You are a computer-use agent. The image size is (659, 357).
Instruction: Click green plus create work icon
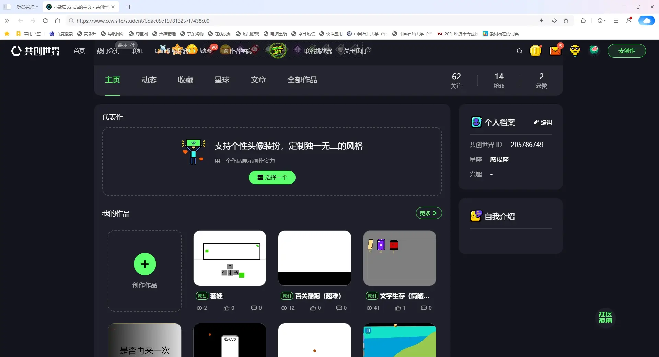[x=145, y=264]
